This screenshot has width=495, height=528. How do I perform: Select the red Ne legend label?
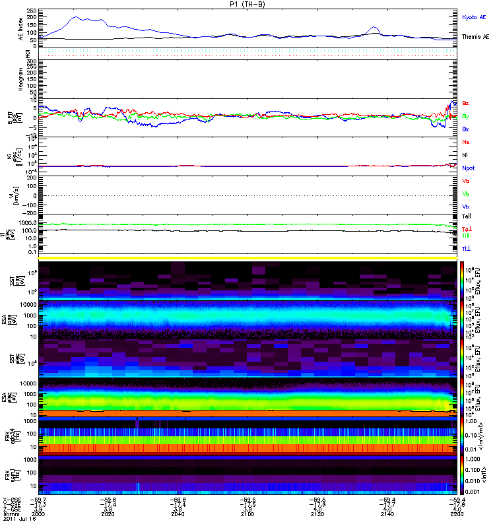465,142
